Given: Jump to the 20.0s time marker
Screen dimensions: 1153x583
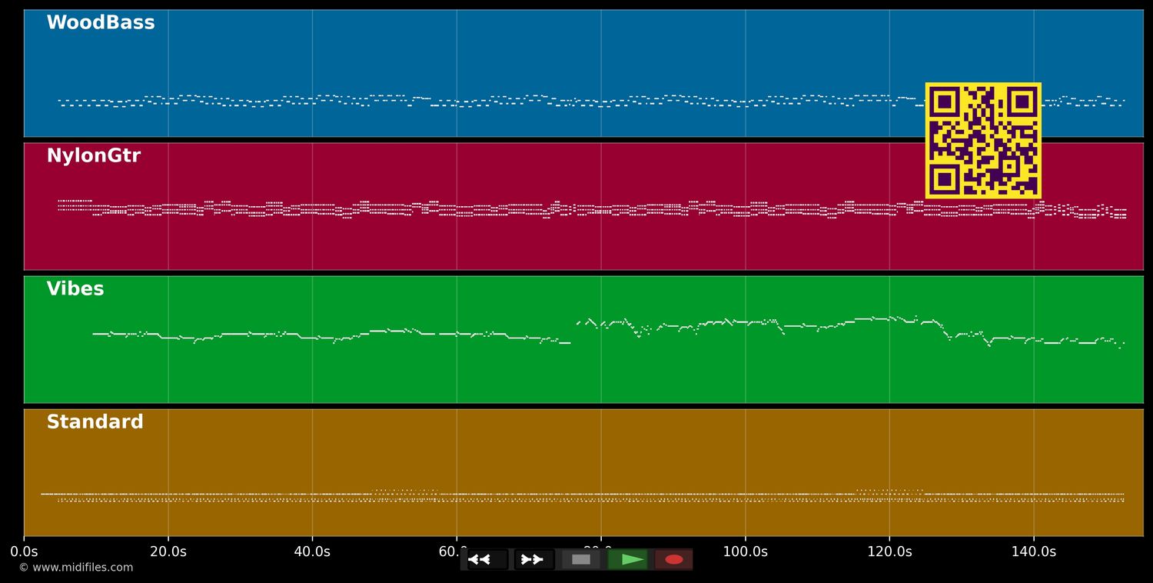Looking at the screenshot, I should [168, 551].
